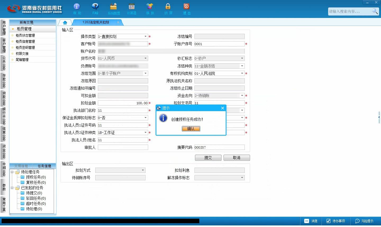This screenshot has width=381, height=227.
Task: Open 待办事项 in status bar
Action: [336, 221]
